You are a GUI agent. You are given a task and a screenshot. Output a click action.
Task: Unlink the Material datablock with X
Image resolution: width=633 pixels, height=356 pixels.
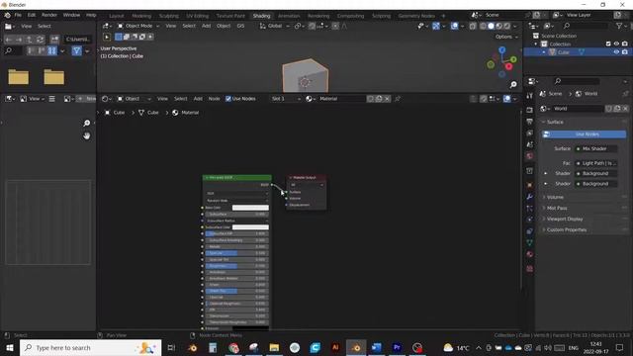coord(387,99)
